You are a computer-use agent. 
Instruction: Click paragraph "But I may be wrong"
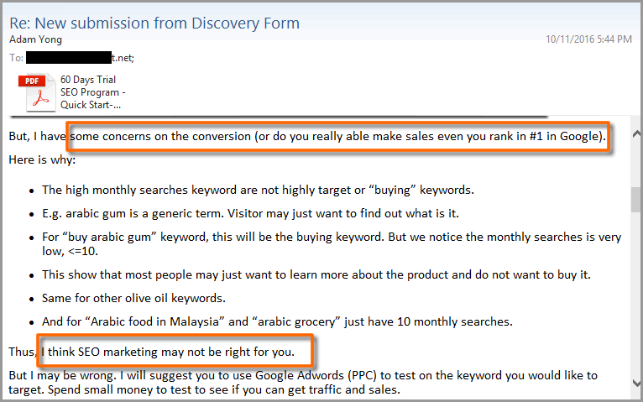tap(303, 383)
